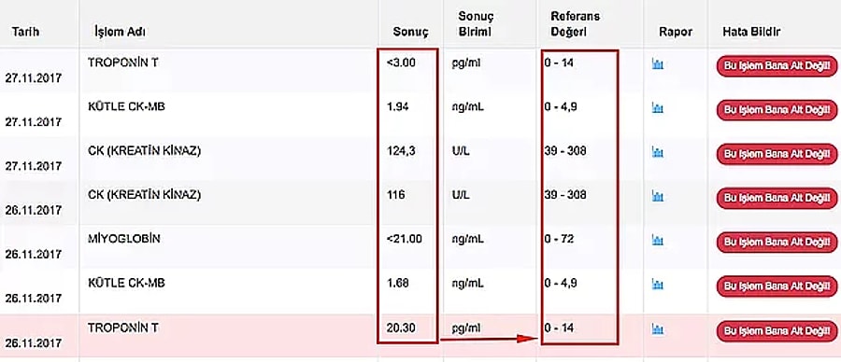Open report chart for Kütle CK-MB 27.11.2017
Screen dimensions: 841x362
(657, 108)
